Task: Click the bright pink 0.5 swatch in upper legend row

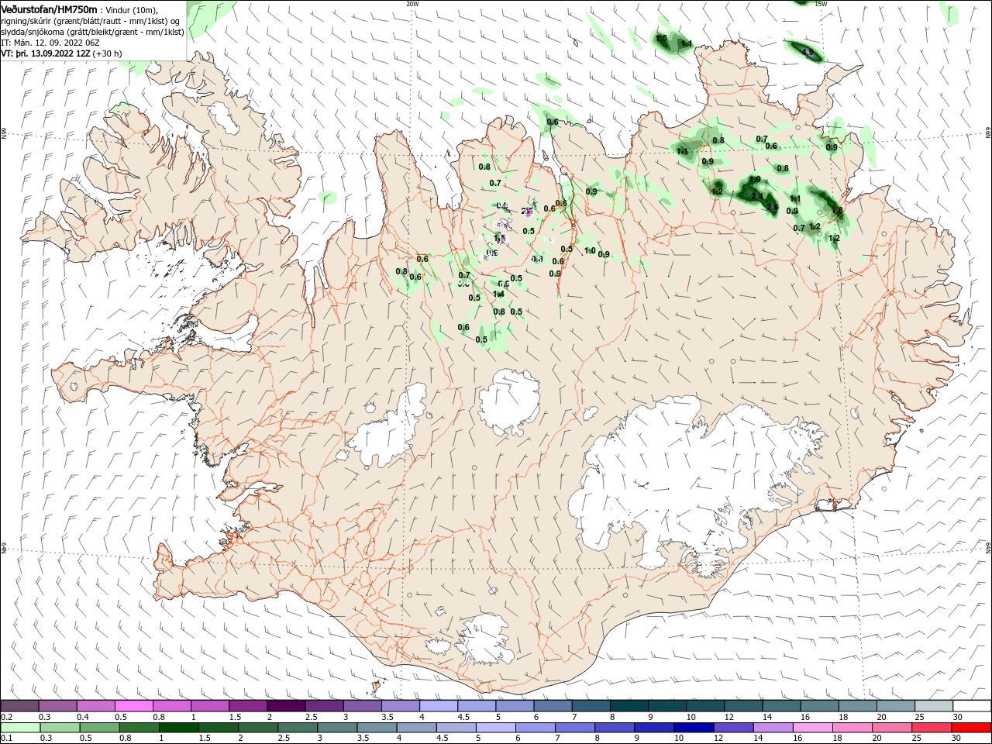Action: pyautogui.click(x=134, y=706)
